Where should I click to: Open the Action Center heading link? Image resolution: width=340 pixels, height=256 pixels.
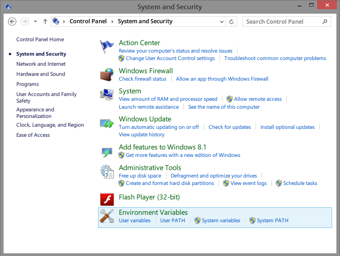[139, 43]
